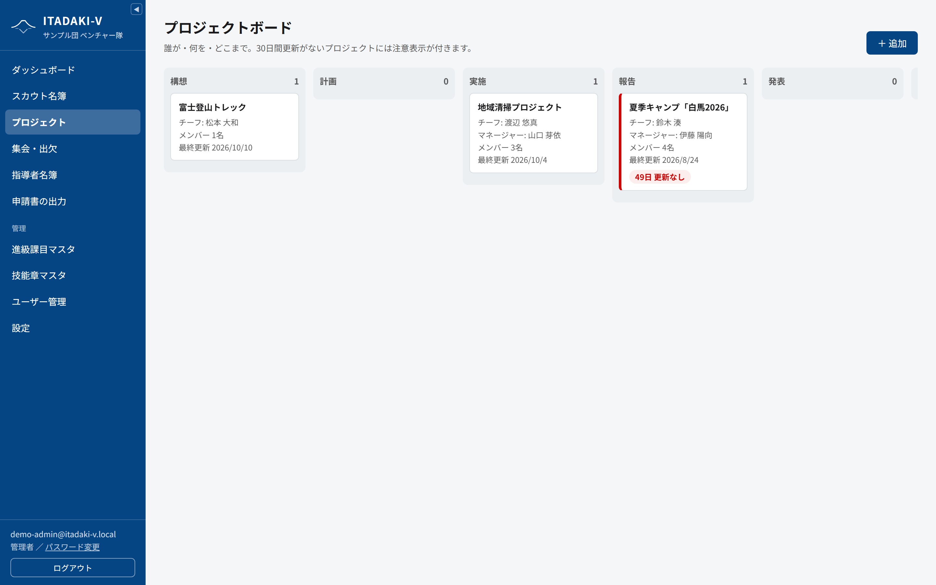Click the ITADAKI-V mountain logo
Viewport: 936px width, 585px height.
[x=23, y=27]
